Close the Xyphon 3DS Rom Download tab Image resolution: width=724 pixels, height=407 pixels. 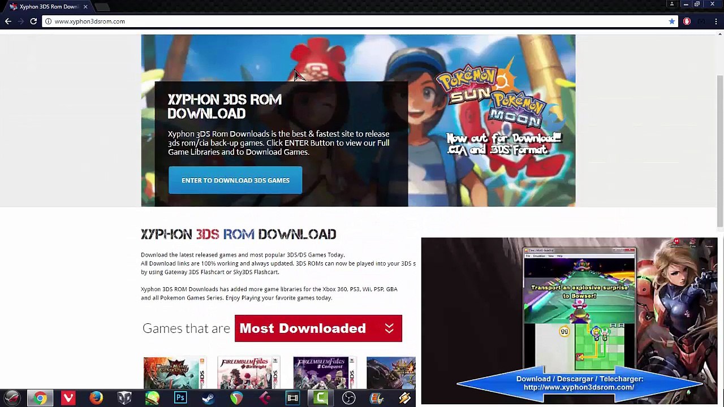point(85,7)
